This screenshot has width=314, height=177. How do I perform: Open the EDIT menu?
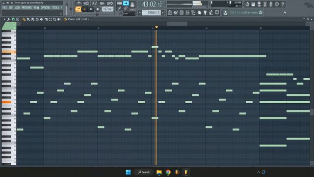(x=11, y=8)
